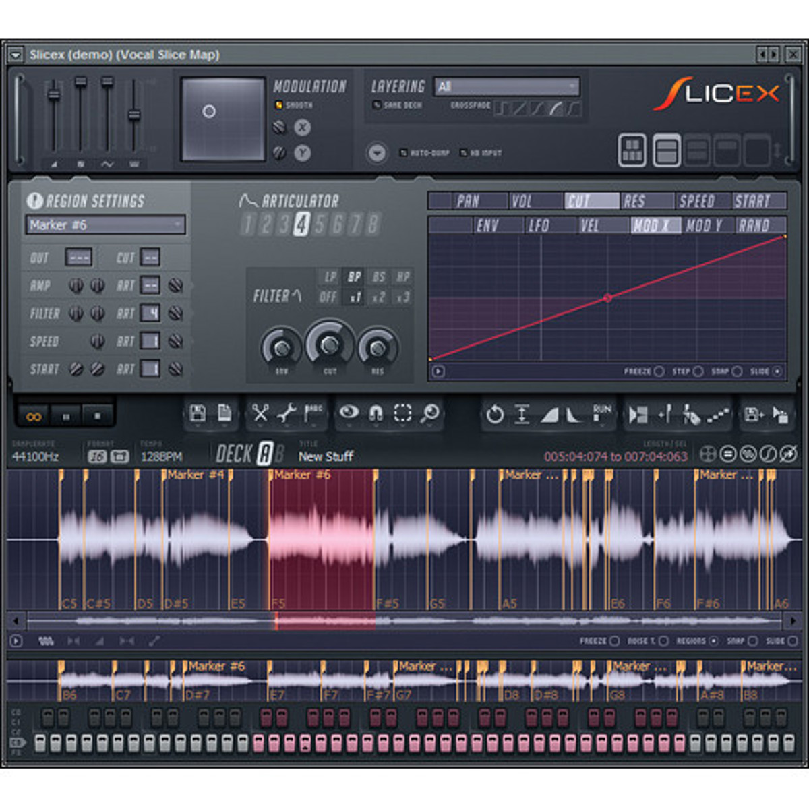
Task: Open the Layering 'All' dropdown
Action: tap(506, 86)
